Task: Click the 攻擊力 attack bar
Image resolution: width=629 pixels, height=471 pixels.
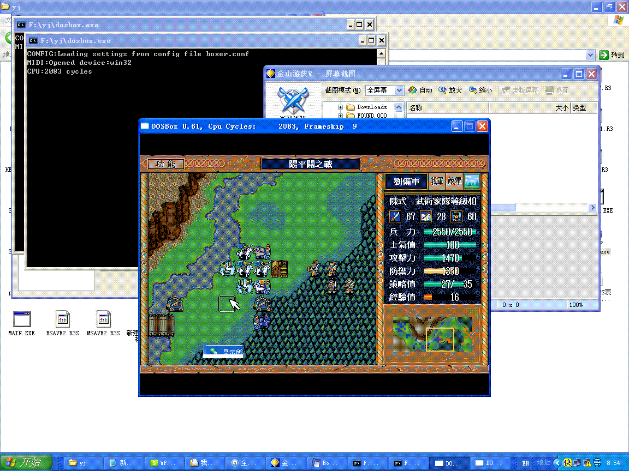Action: pyautogui.click(x=450, y=258)
